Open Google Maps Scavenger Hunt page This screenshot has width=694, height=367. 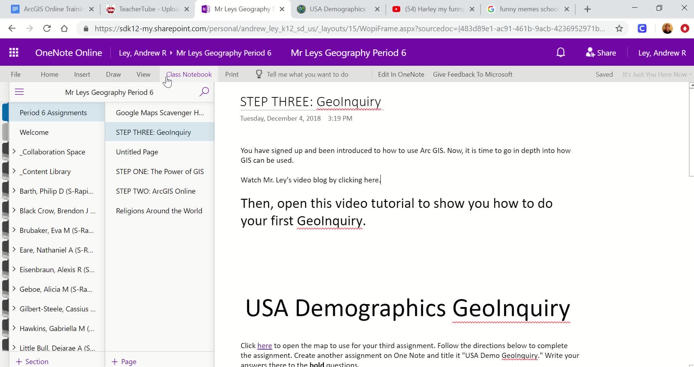[x=160, y=113]
